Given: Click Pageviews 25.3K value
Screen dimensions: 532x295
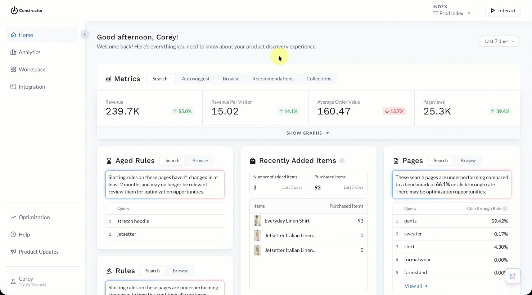Looking at the screenshot, I should pyautogui.click(x=437, y=111).
